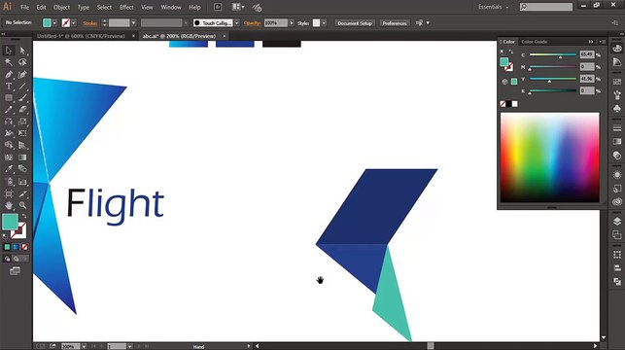
Task: Open the stroke weight dropdown
Action: (x=133, y=23)
